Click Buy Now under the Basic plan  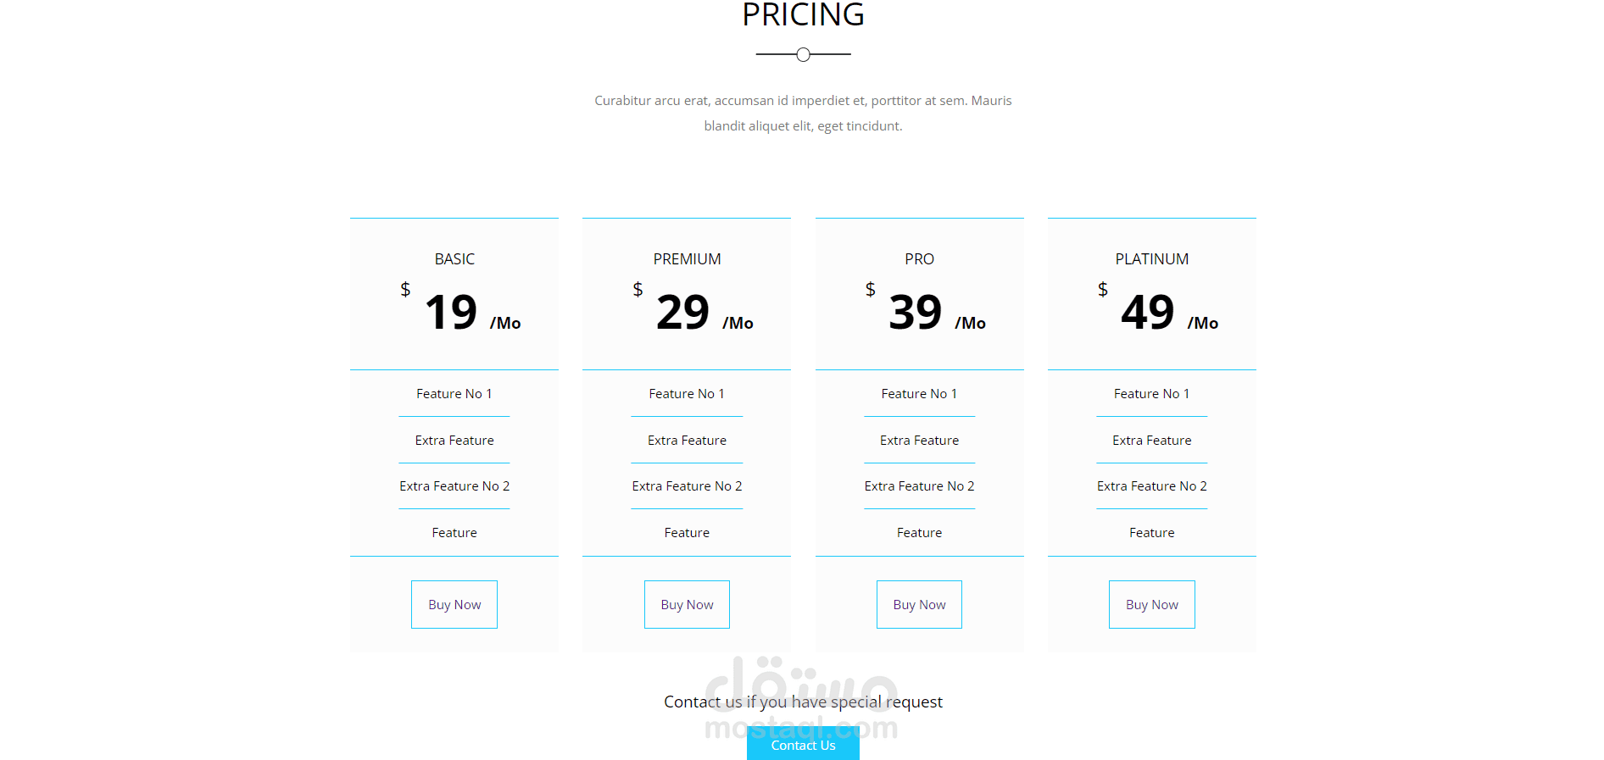click(454, 604)
